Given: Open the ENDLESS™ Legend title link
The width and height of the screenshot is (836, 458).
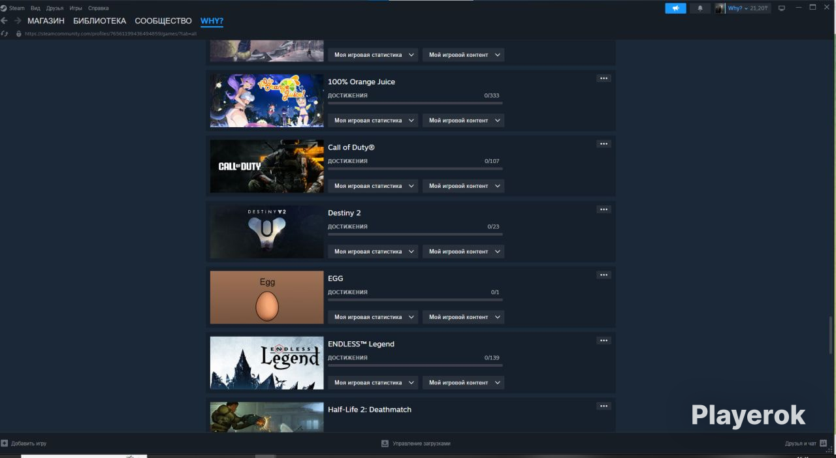Looking at the screenshot, I should (x=361, y=344).
